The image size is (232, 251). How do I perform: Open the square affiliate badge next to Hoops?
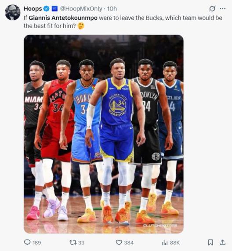[54, 9]
